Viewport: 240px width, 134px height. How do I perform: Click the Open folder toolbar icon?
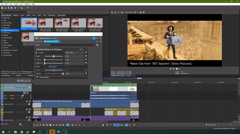click(x=5, y=8)
